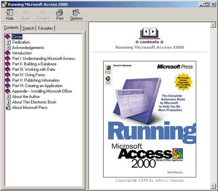Viewport: 218px width, 191px height.
Task: Click the Appendix book icon
Action: click(x=8, y=91)
